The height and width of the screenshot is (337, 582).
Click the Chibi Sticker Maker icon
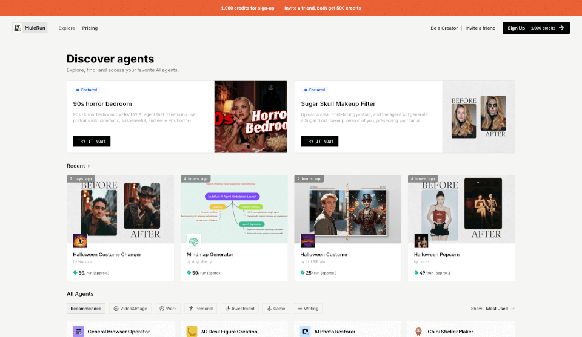coord(418,332)
